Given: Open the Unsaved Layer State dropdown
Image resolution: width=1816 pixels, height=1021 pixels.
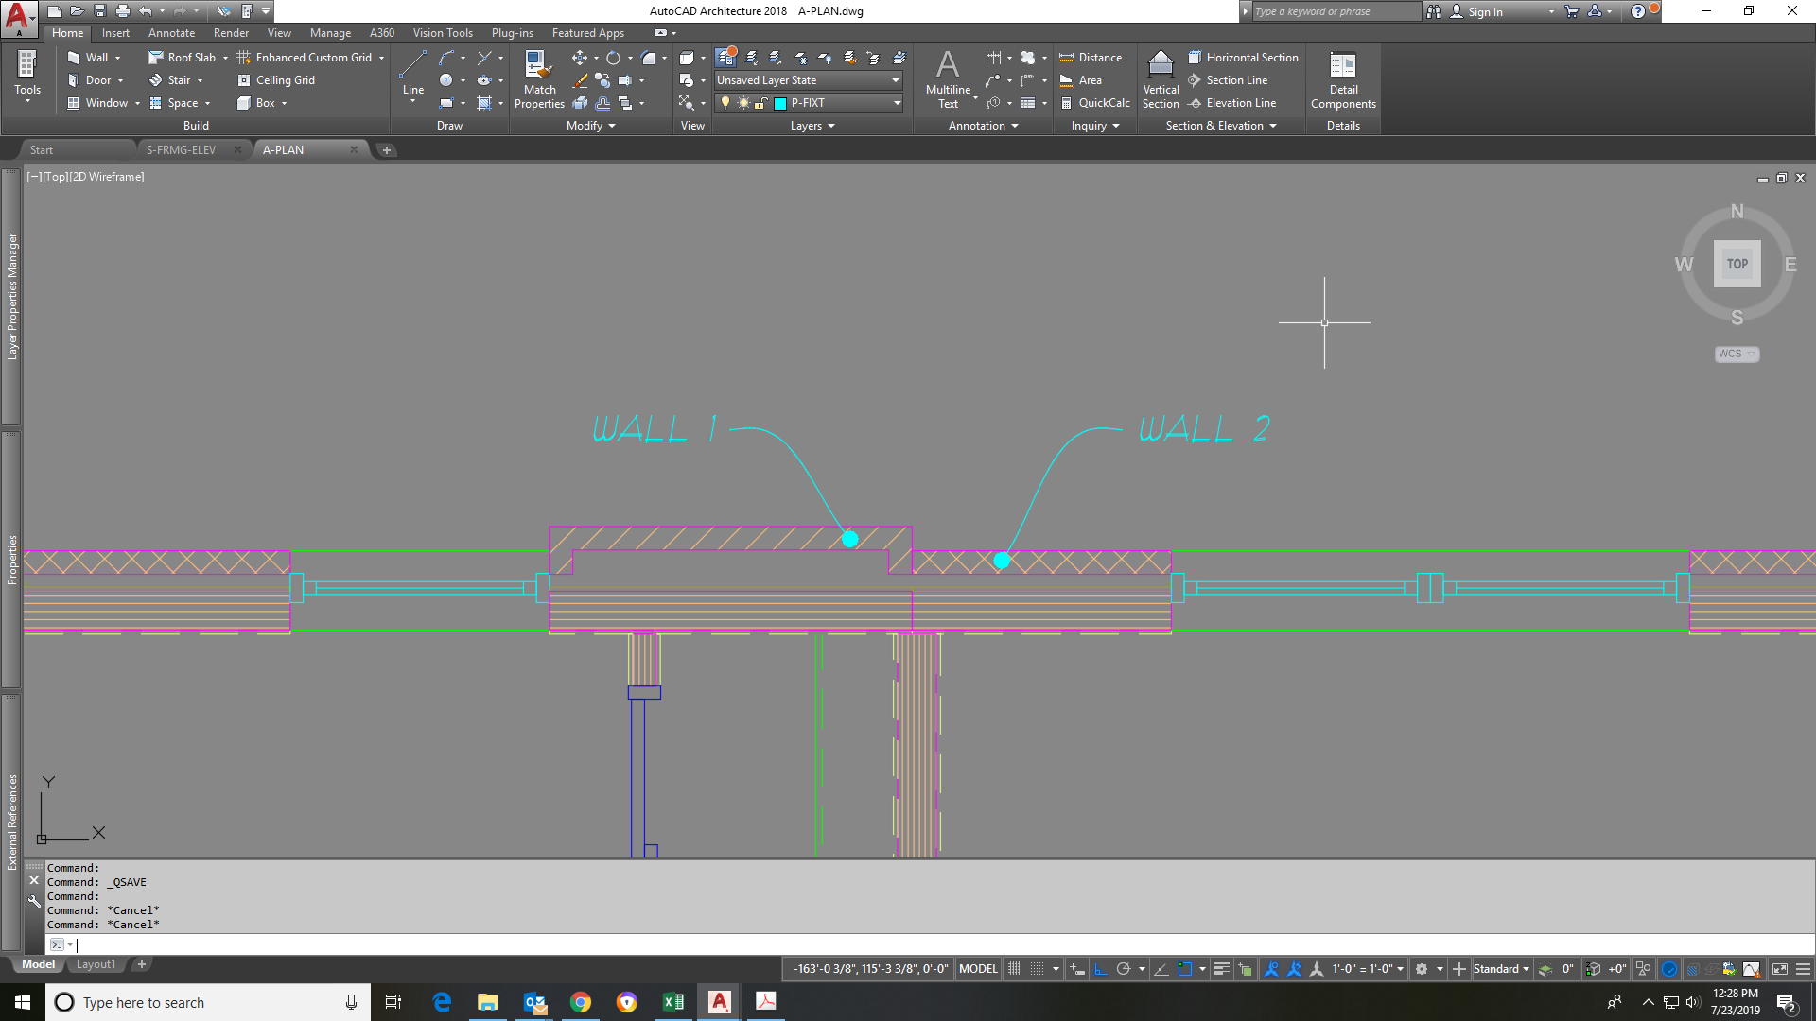Looking at the screenshot, I should pyautogui.click(x=895, y=79).
